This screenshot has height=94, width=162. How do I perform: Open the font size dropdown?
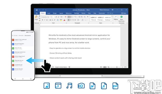[54, 17]
